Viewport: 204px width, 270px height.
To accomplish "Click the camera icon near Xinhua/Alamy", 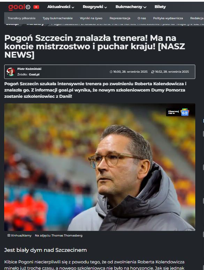I will coord(9,235).
